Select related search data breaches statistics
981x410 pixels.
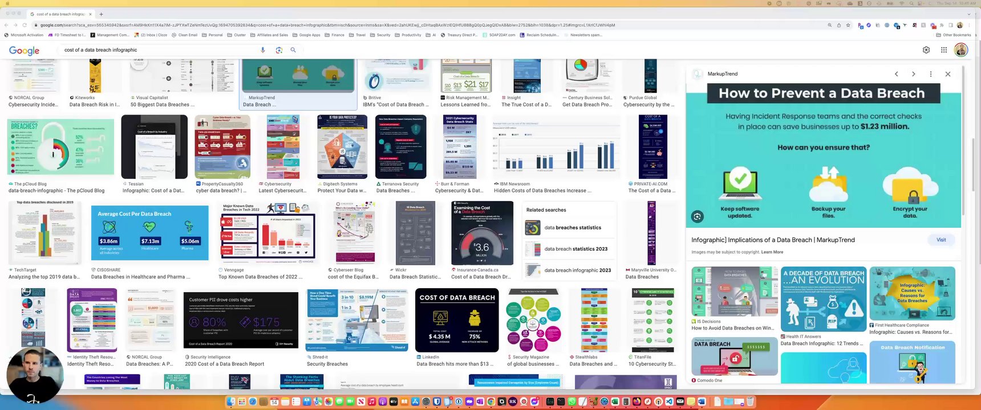(570, 228)
